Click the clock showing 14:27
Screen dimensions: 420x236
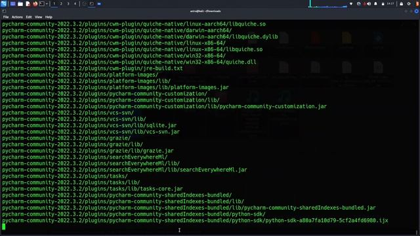point(390,4)
